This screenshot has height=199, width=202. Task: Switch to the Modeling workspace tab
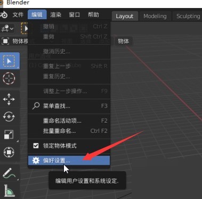coord(155,16)
